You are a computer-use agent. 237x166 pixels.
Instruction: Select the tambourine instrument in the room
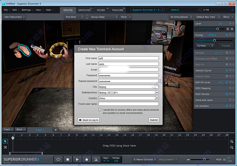point(58,50)
